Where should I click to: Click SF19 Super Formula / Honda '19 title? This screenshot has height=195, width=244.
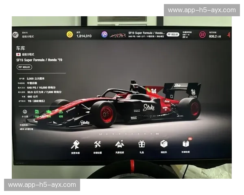(x=39, y=60)
